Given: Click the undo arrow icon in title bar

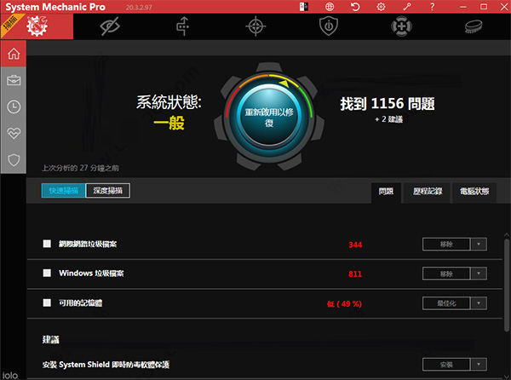Looking at the screenshot, I should (355, 7).
